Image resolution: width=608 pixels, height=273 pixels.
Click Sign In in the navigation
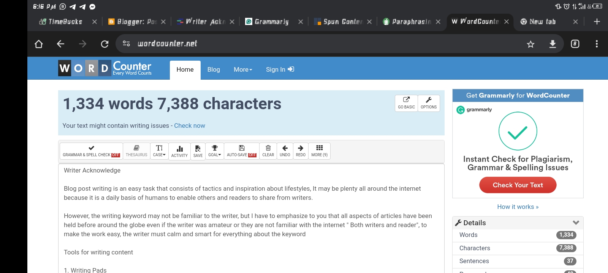pyautogui.click(x=280, y=70)
